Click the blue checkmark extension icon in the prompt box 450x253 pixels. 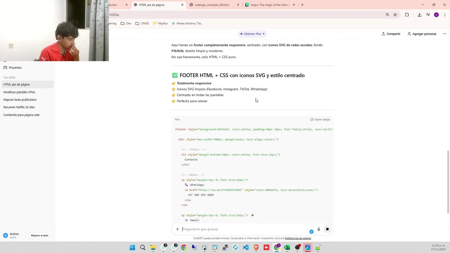pos(311,232)
